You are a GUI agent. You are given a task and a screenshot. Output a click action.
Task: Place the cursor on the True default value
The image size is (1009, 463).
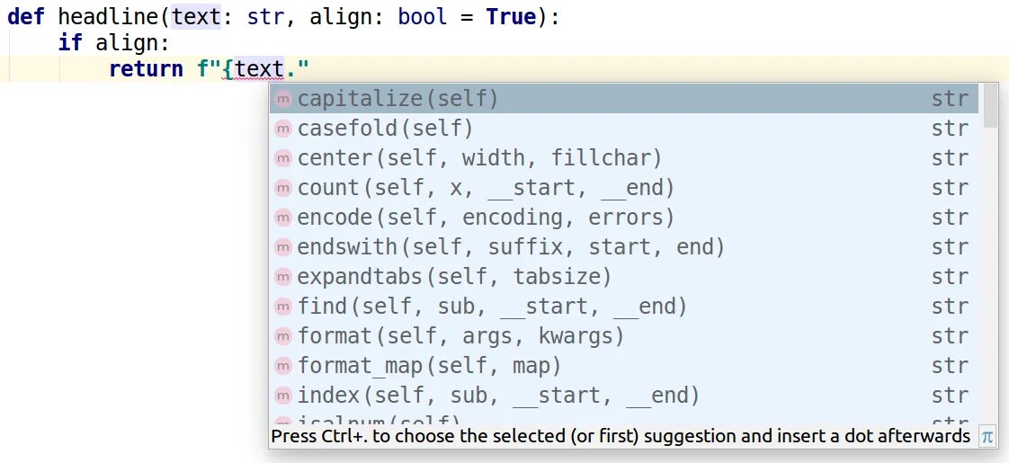(511, 17)
